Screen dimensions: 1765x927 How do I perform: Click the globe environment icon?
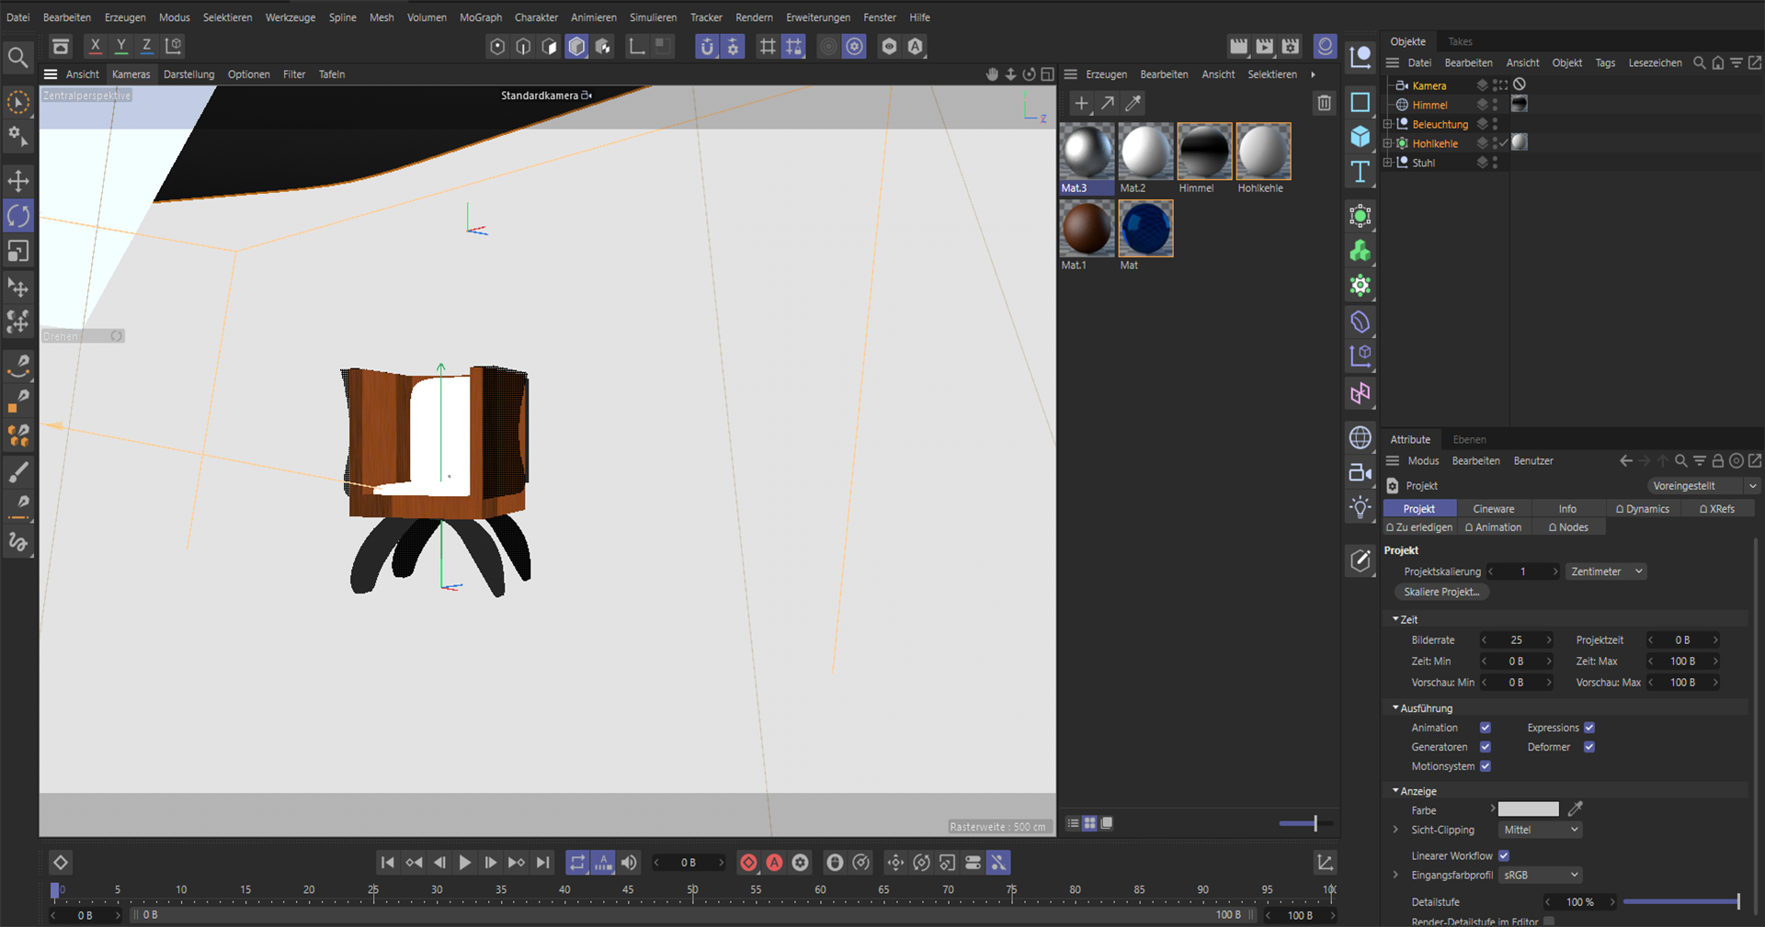1361,437
